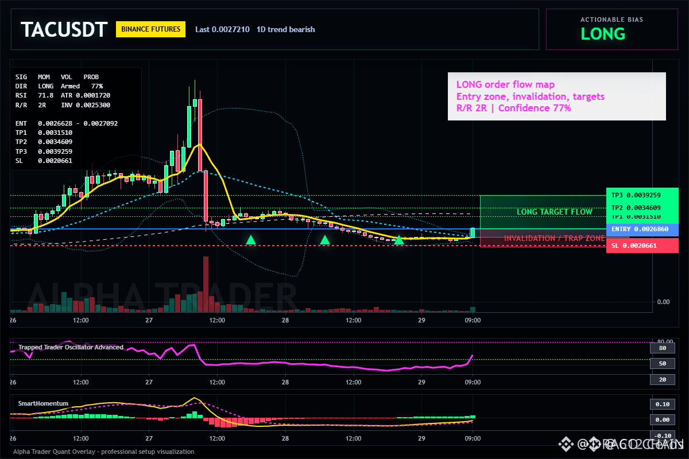The width and height of the screenshot is (689, 459).
Task: Click the TP1 0.0031510 row in stats panel
Action: click(44, 133)
